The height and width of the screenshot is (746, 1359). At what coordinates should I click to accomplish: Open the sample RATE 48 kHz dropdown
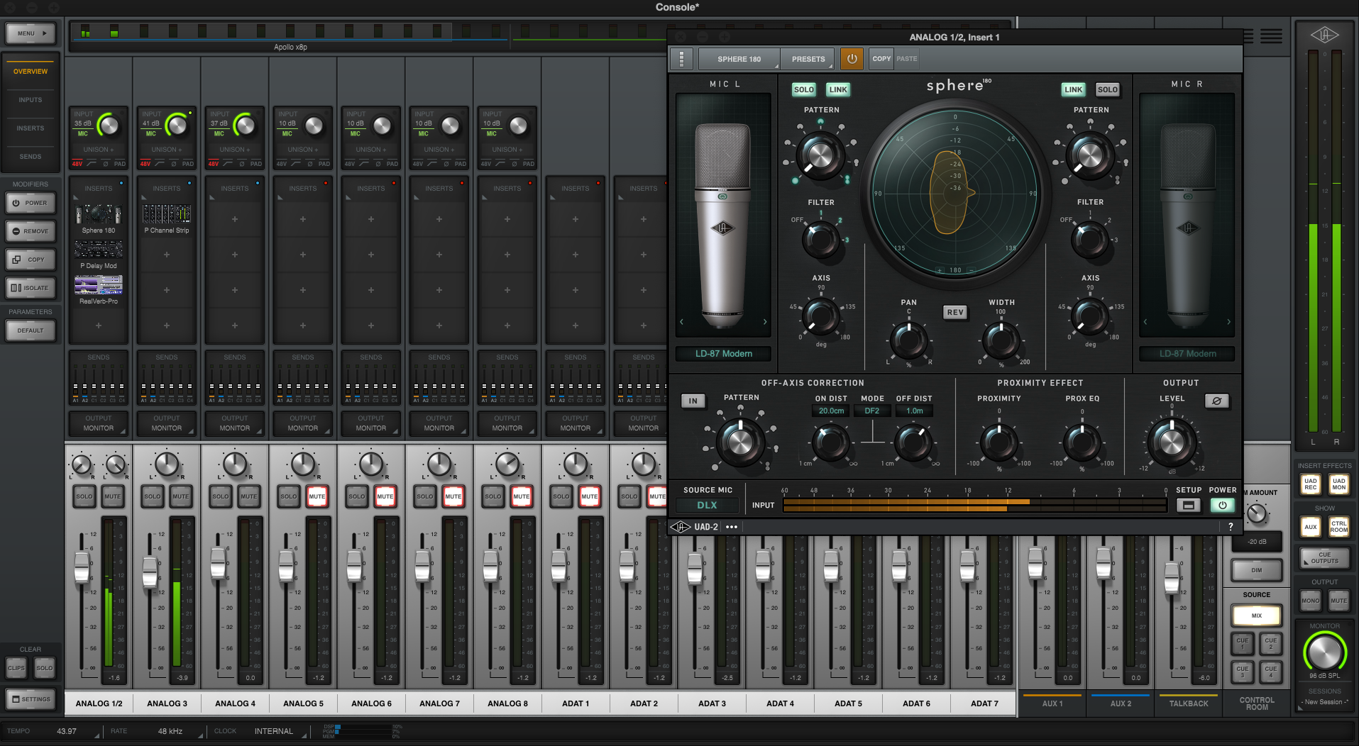point(170,731)
